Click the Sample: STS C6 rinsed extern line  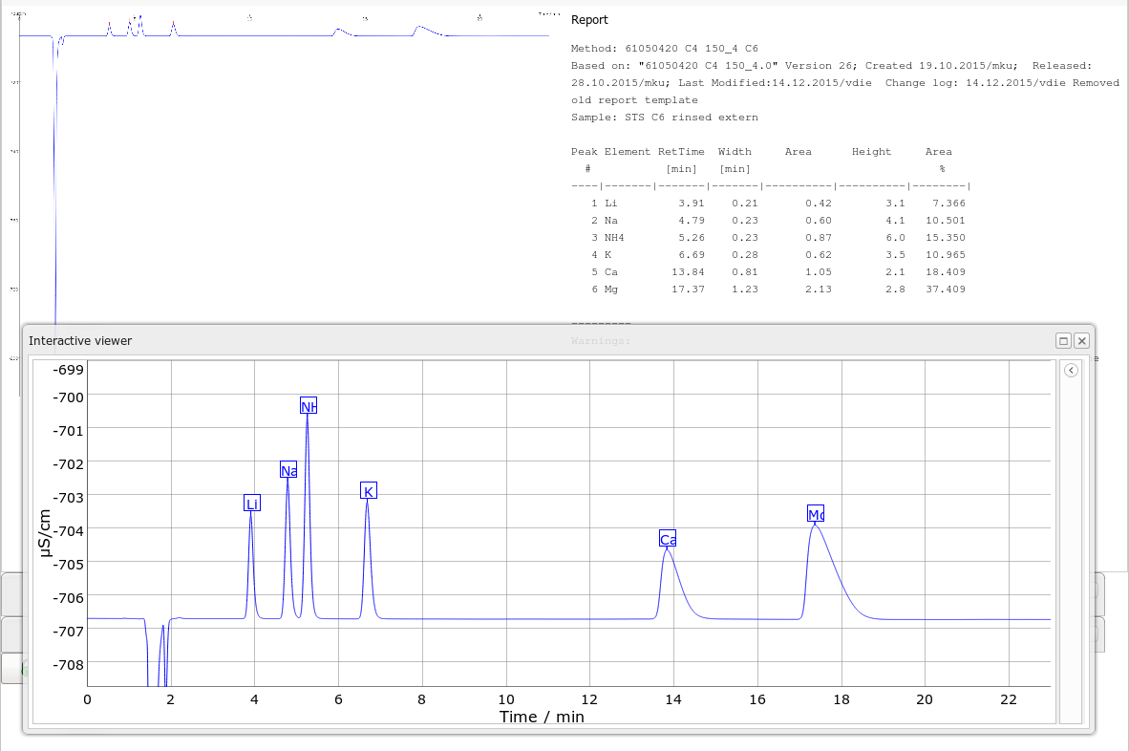coord(664,118)
